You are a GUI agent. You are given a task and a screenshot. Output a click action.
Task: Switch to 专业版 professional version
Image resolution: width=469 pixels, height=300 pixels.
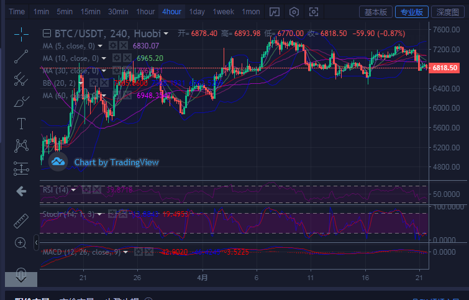coord(412,12)
